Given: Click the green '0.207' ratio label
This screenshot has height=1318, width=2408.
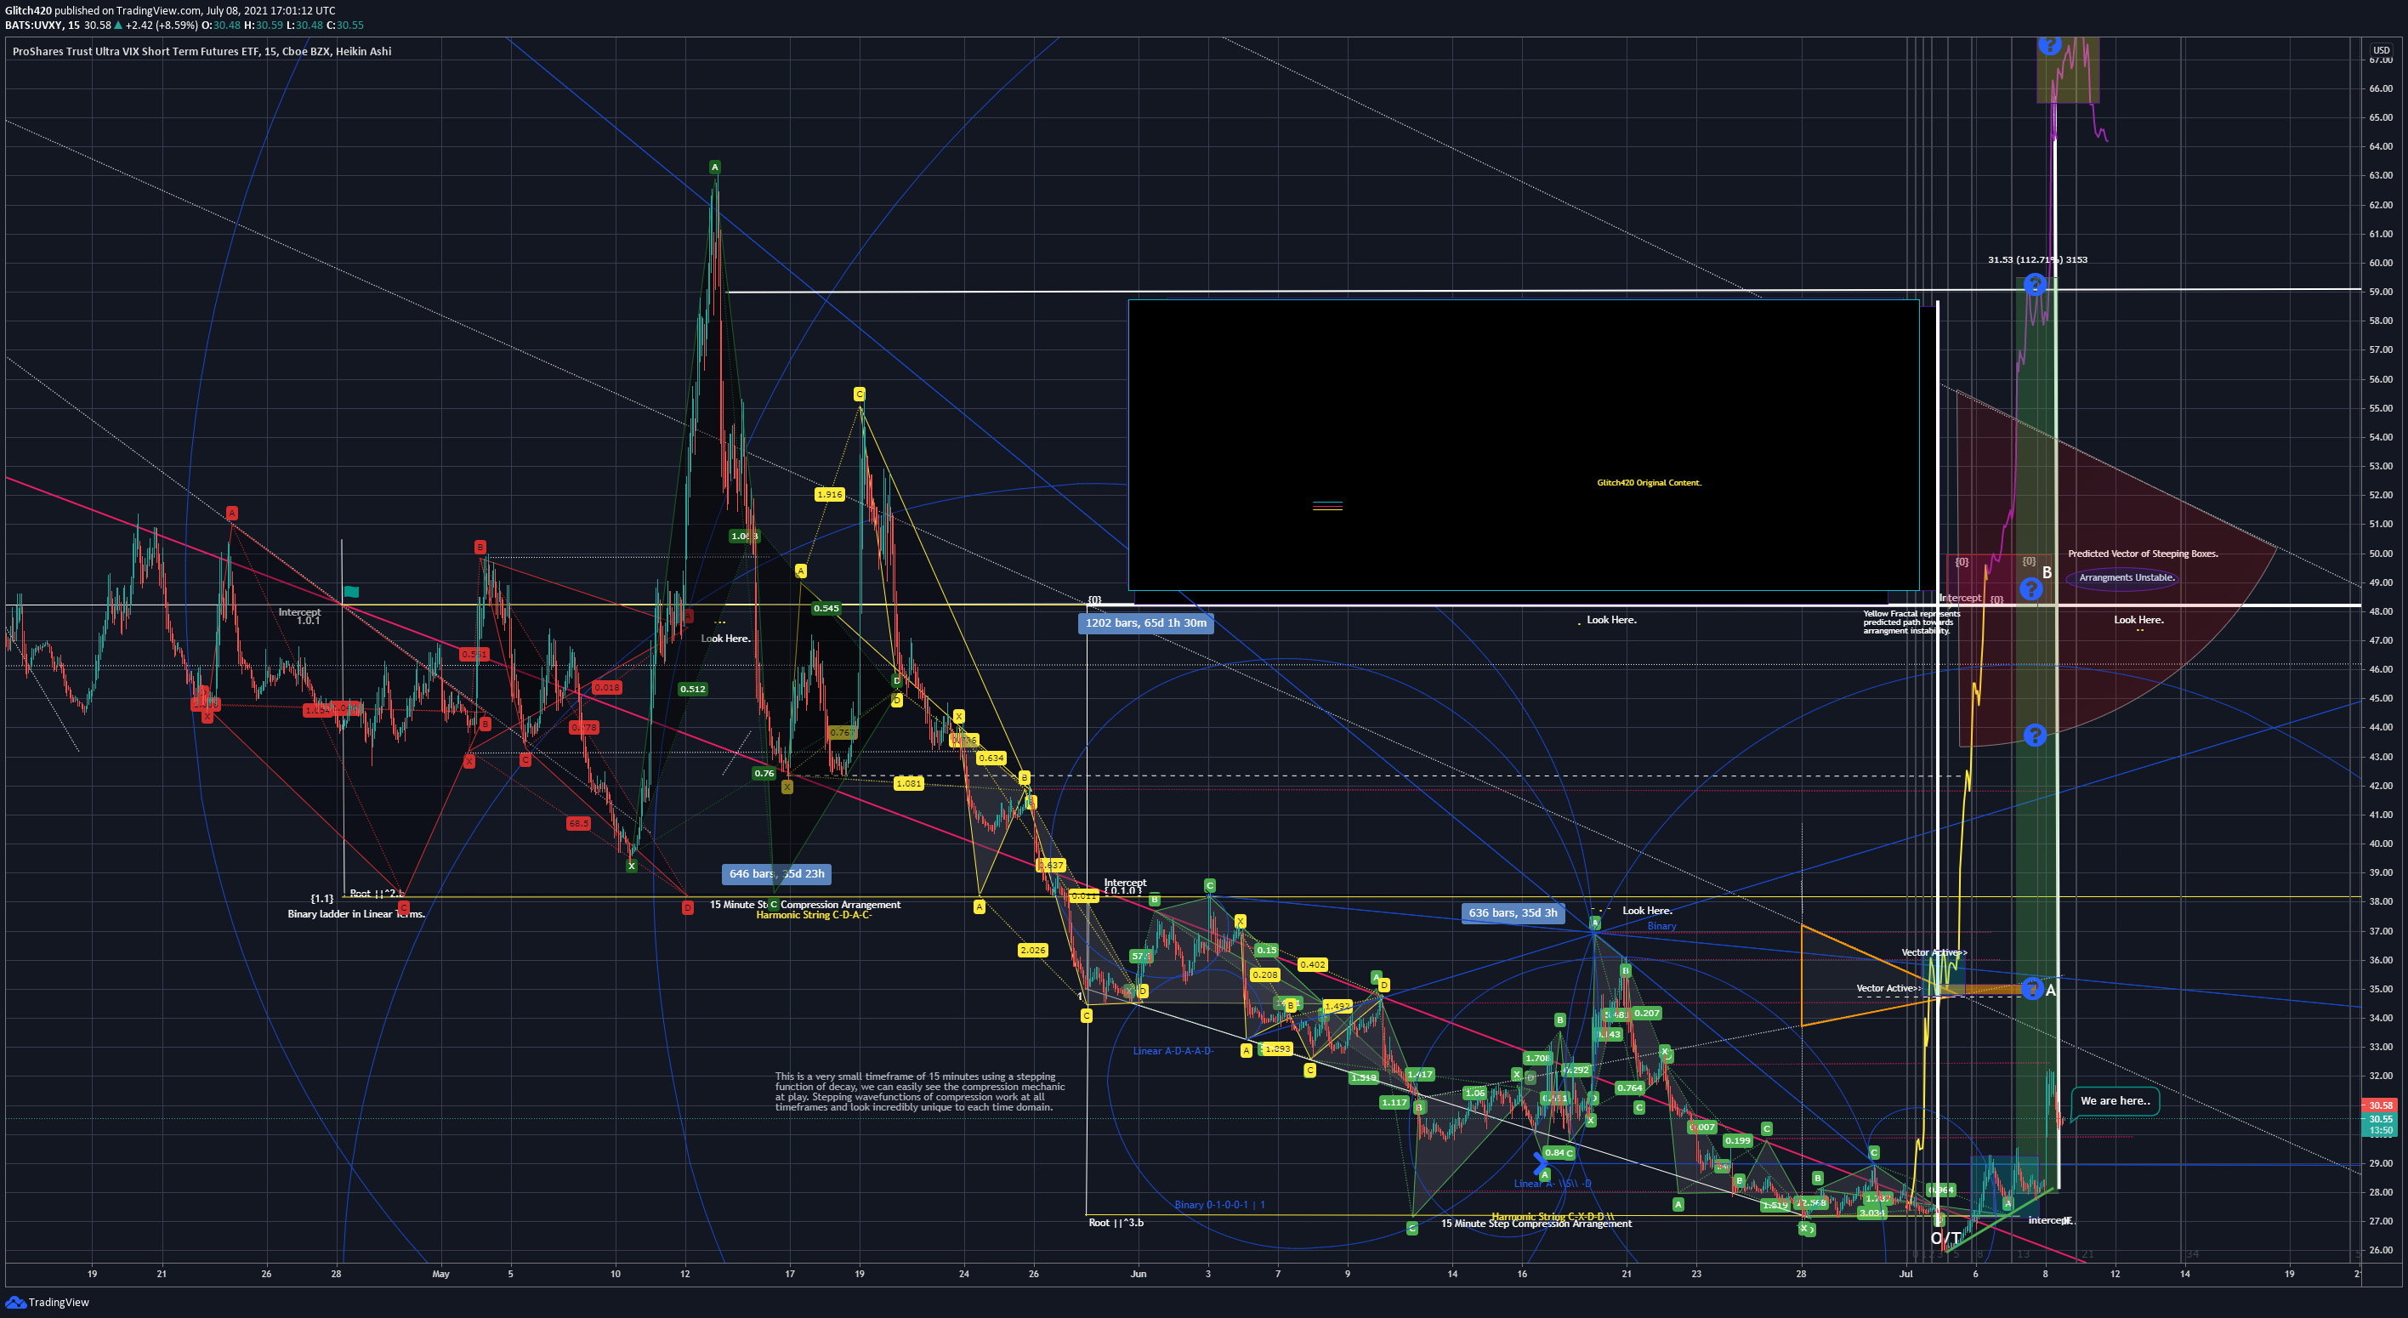Looking at the screenshot, I should point(1647,1014).
